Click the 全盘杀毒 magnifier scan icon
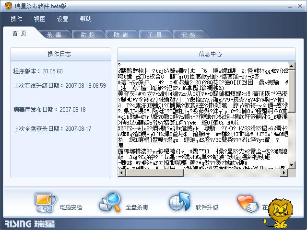 pyautogui.click(x=110, y=202)
